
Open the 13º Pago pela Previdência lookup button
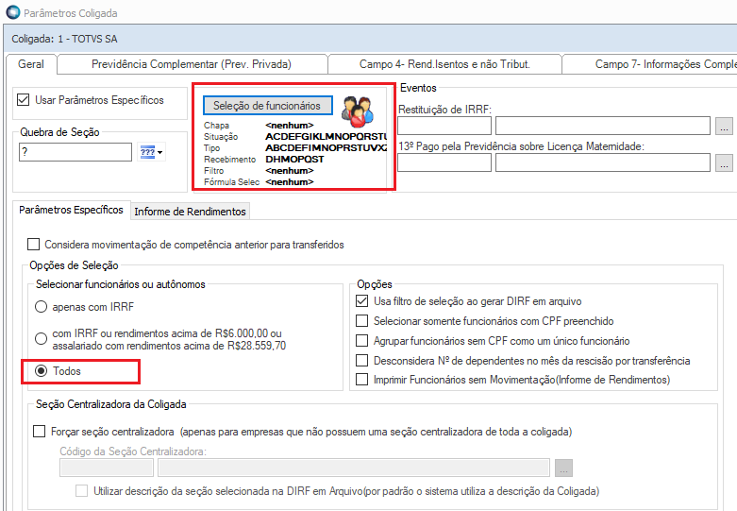pyautogui.click(x=724, y=162)
